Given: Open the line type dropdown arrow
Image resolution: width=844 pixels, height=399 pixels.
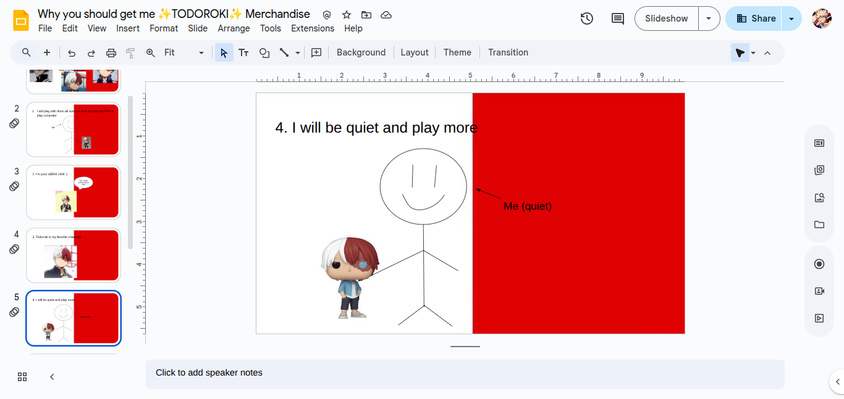Looking at the screenshot, I should (x=298, y=52).
